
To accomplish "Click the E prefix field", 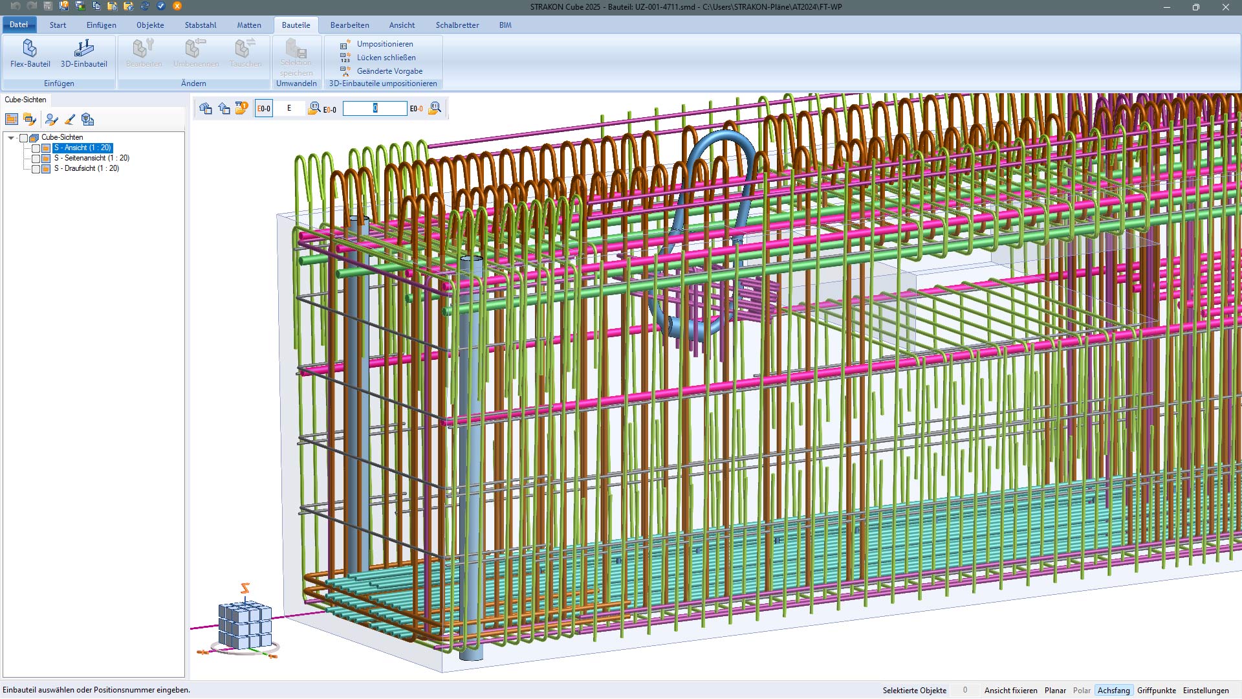I will pos(289,108).
